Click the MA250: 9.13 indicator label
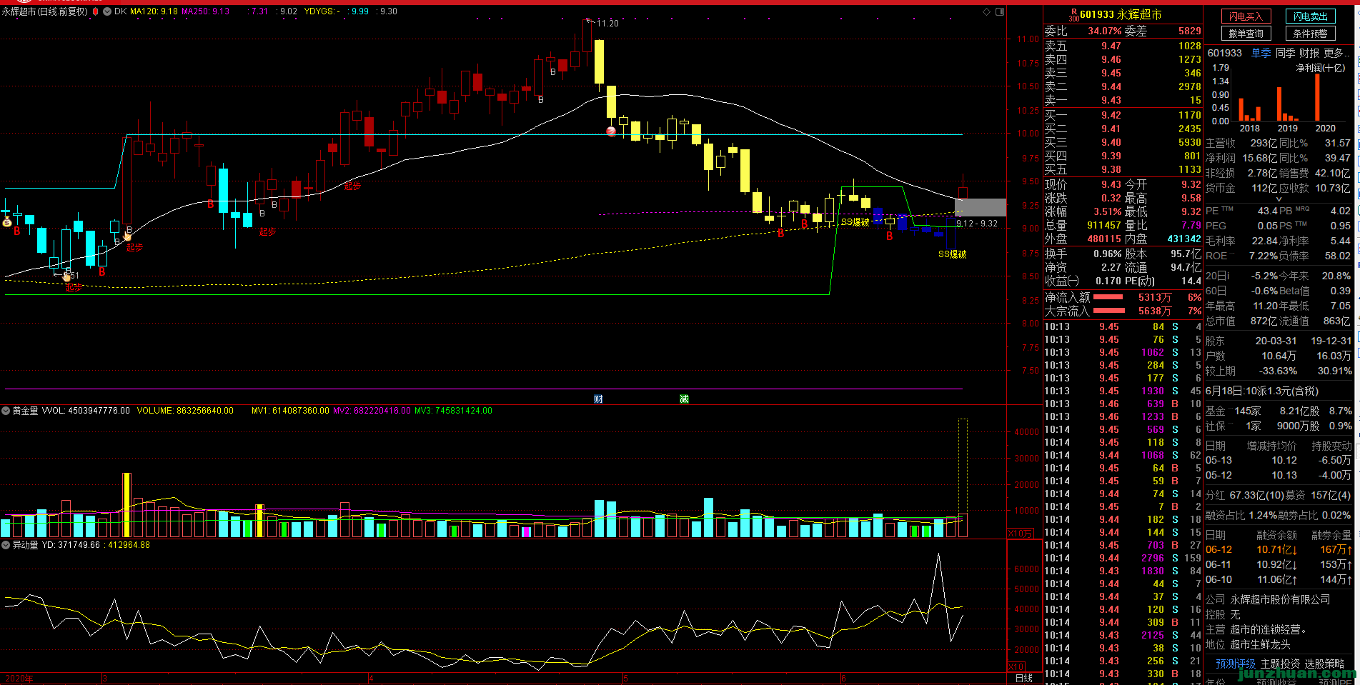Screen dimensions: 1360x685 tap(205, 11)
